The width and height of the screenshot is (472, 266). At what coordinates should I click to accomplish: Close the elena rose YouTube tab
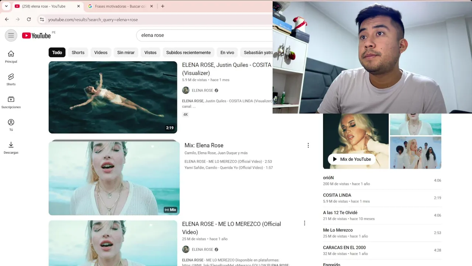(x=79, y=6)
